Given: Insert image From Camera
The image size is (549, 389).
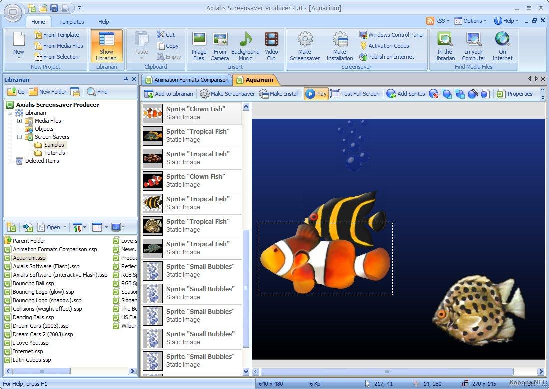Looking at the screenshot, I should click(x=220, y=46).
